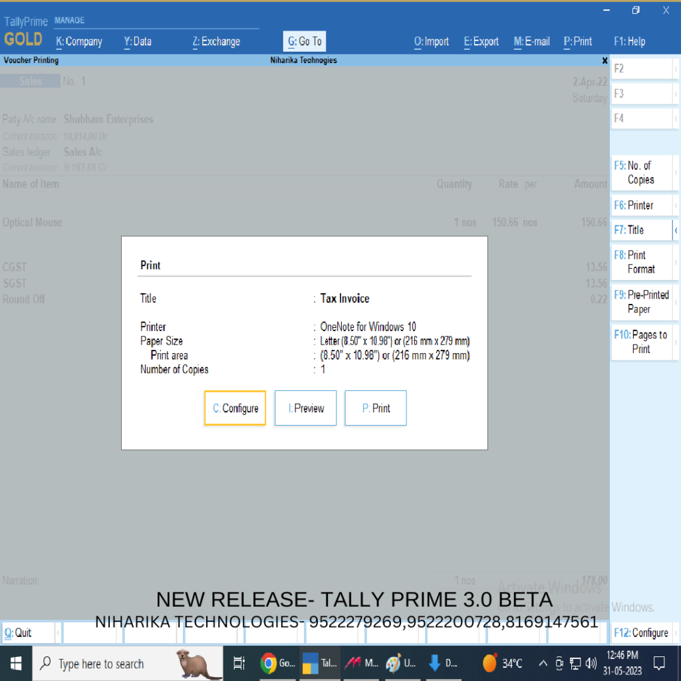Viewport: 681px width, 681px height.
Task: Click the taskbar search box
Action: coord(128,664)
